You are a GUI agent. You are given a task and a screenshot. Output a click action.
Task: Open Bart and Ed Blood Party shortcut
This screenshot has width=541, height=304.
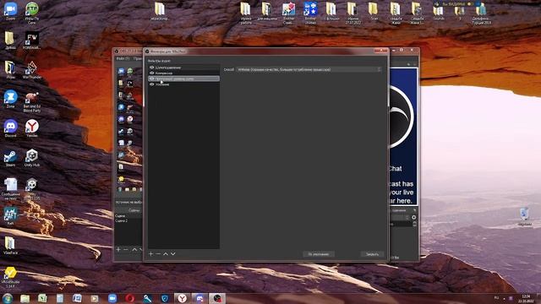(32, 101)
